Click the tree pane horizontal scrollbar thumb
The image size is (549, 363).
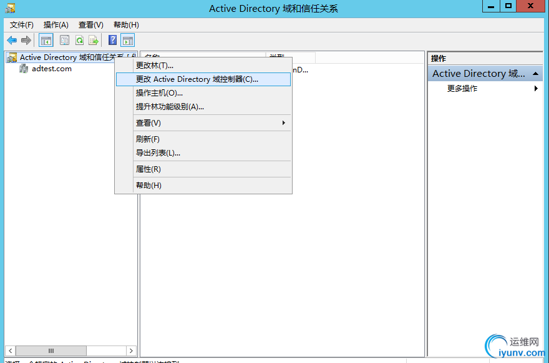51,351
